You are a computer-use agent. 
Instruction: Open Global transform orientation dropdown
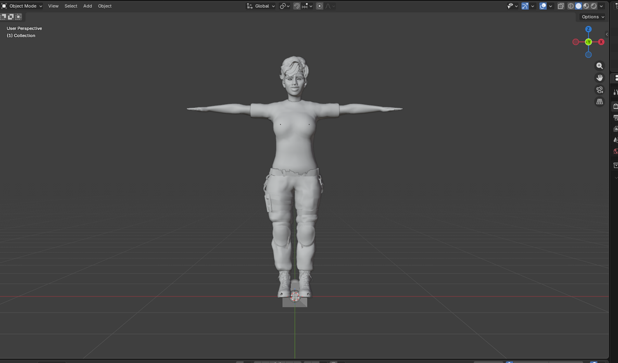(x=261, y=6)
